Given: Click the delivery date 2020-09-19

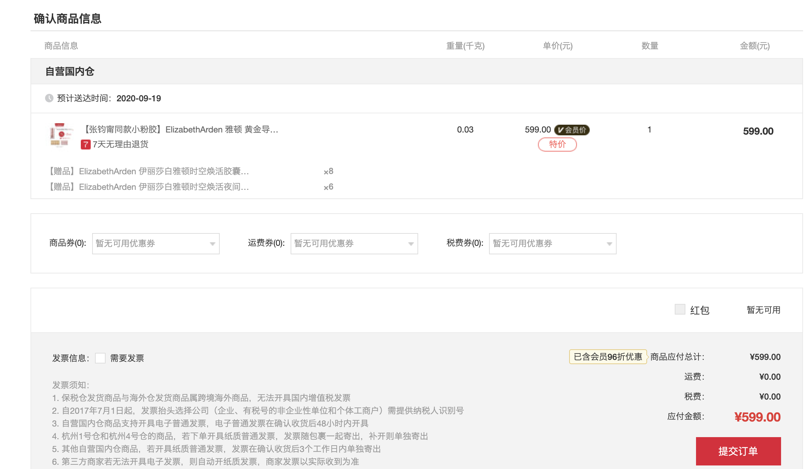Looking at the screenshot, I should coord(139,98).
